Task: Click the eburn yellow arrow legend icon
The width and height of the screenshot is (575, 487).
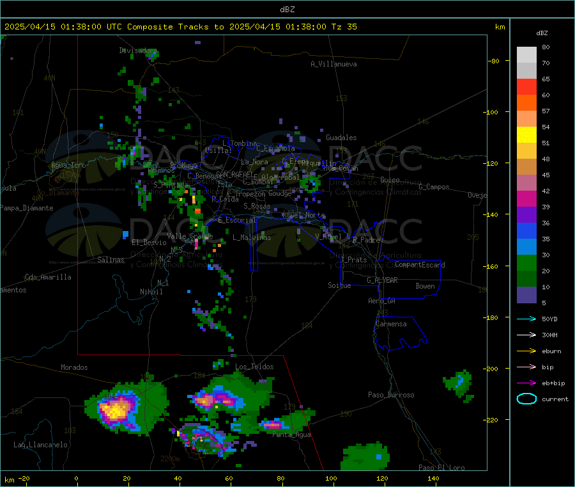Action: pyautogui.click(x=526, y=351)
